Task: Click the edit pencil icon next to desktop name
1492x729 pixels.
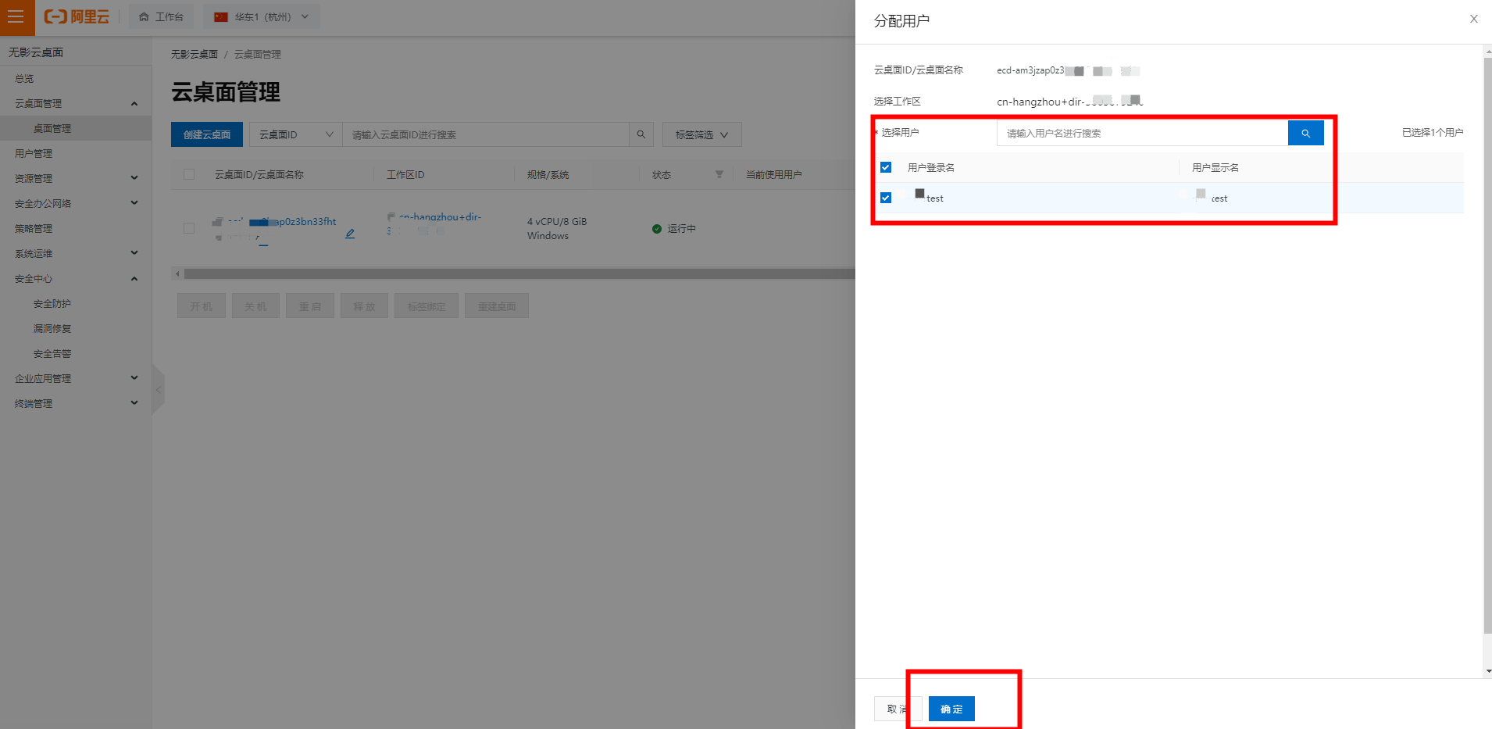Action: tap(350, 234)
